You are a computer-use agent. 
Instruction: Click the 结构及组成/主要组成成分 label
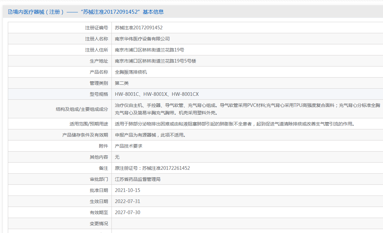pyautogui.click(x=82, y=109)
